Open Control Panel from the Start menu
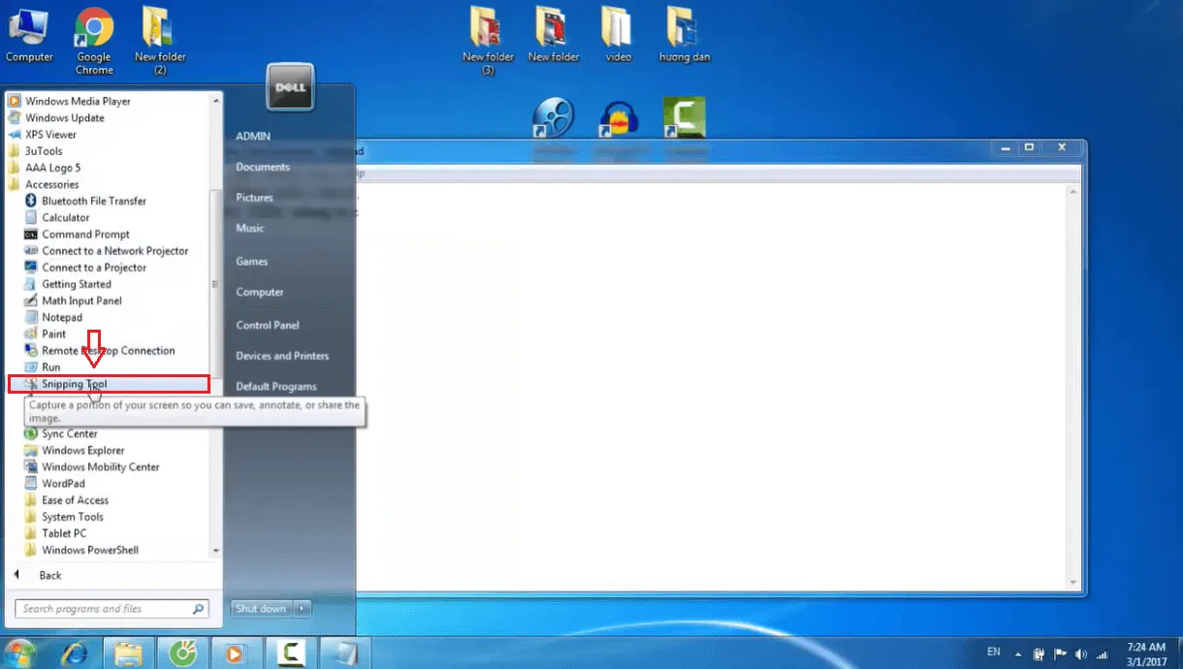1183x669 pixels. (x=269, y=325)
